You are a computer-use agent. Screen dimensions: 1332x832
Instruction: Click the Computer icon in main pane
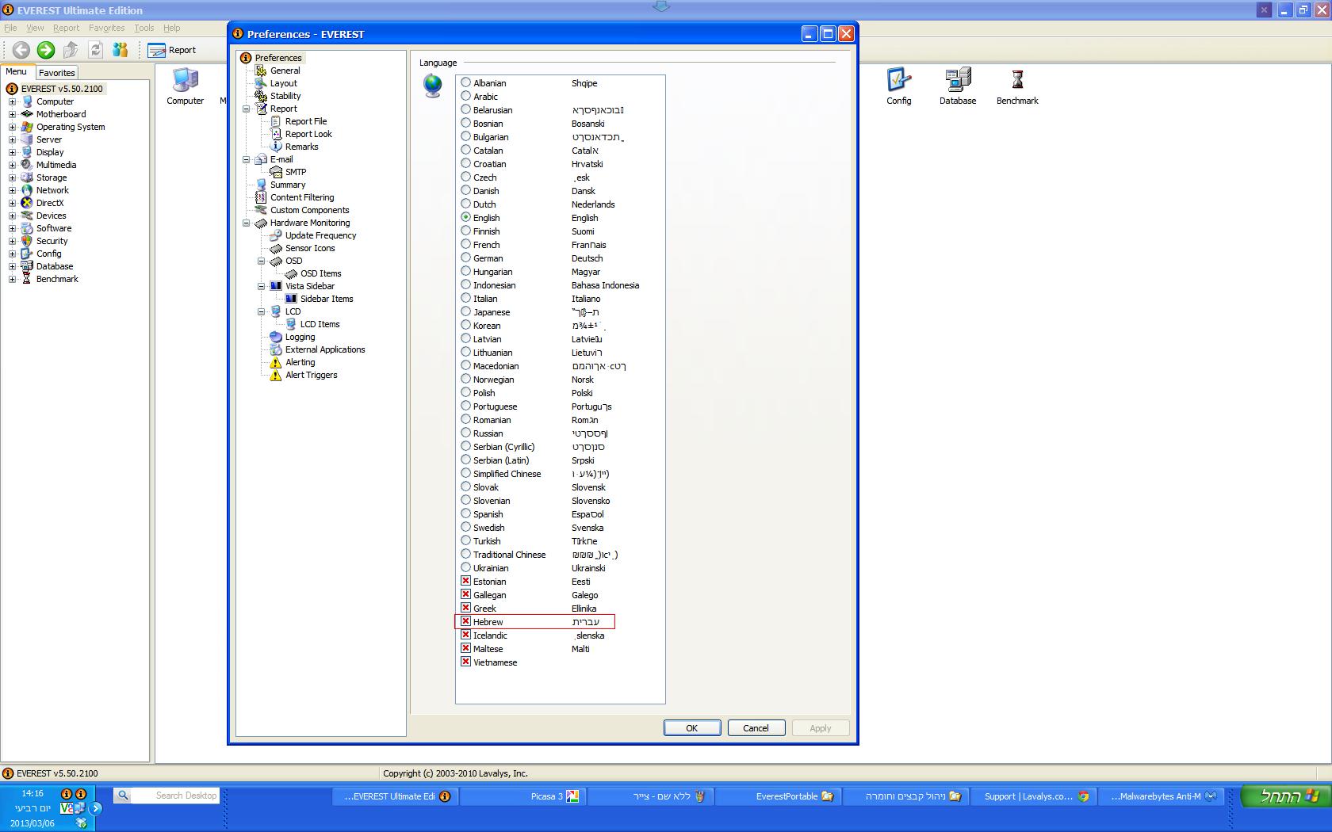(x=185, y=86)
